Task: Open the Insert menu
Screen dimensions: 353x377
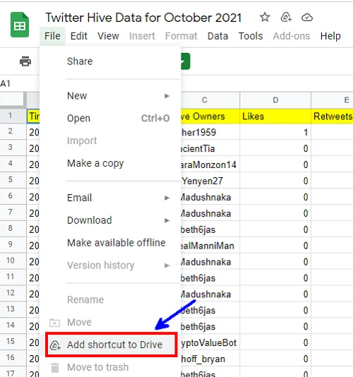Action: point(142,36)
